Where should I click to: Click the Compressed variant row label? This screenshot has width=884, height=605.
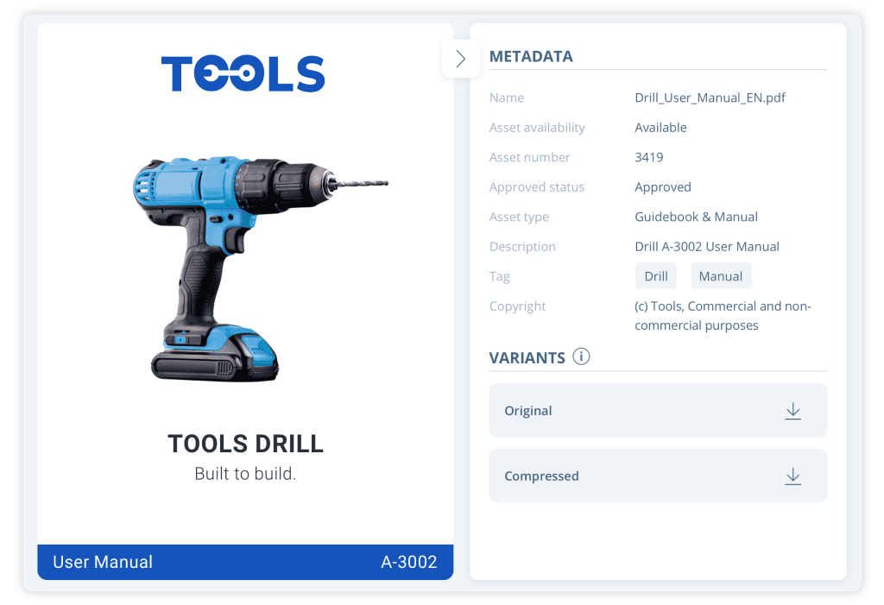541,476
